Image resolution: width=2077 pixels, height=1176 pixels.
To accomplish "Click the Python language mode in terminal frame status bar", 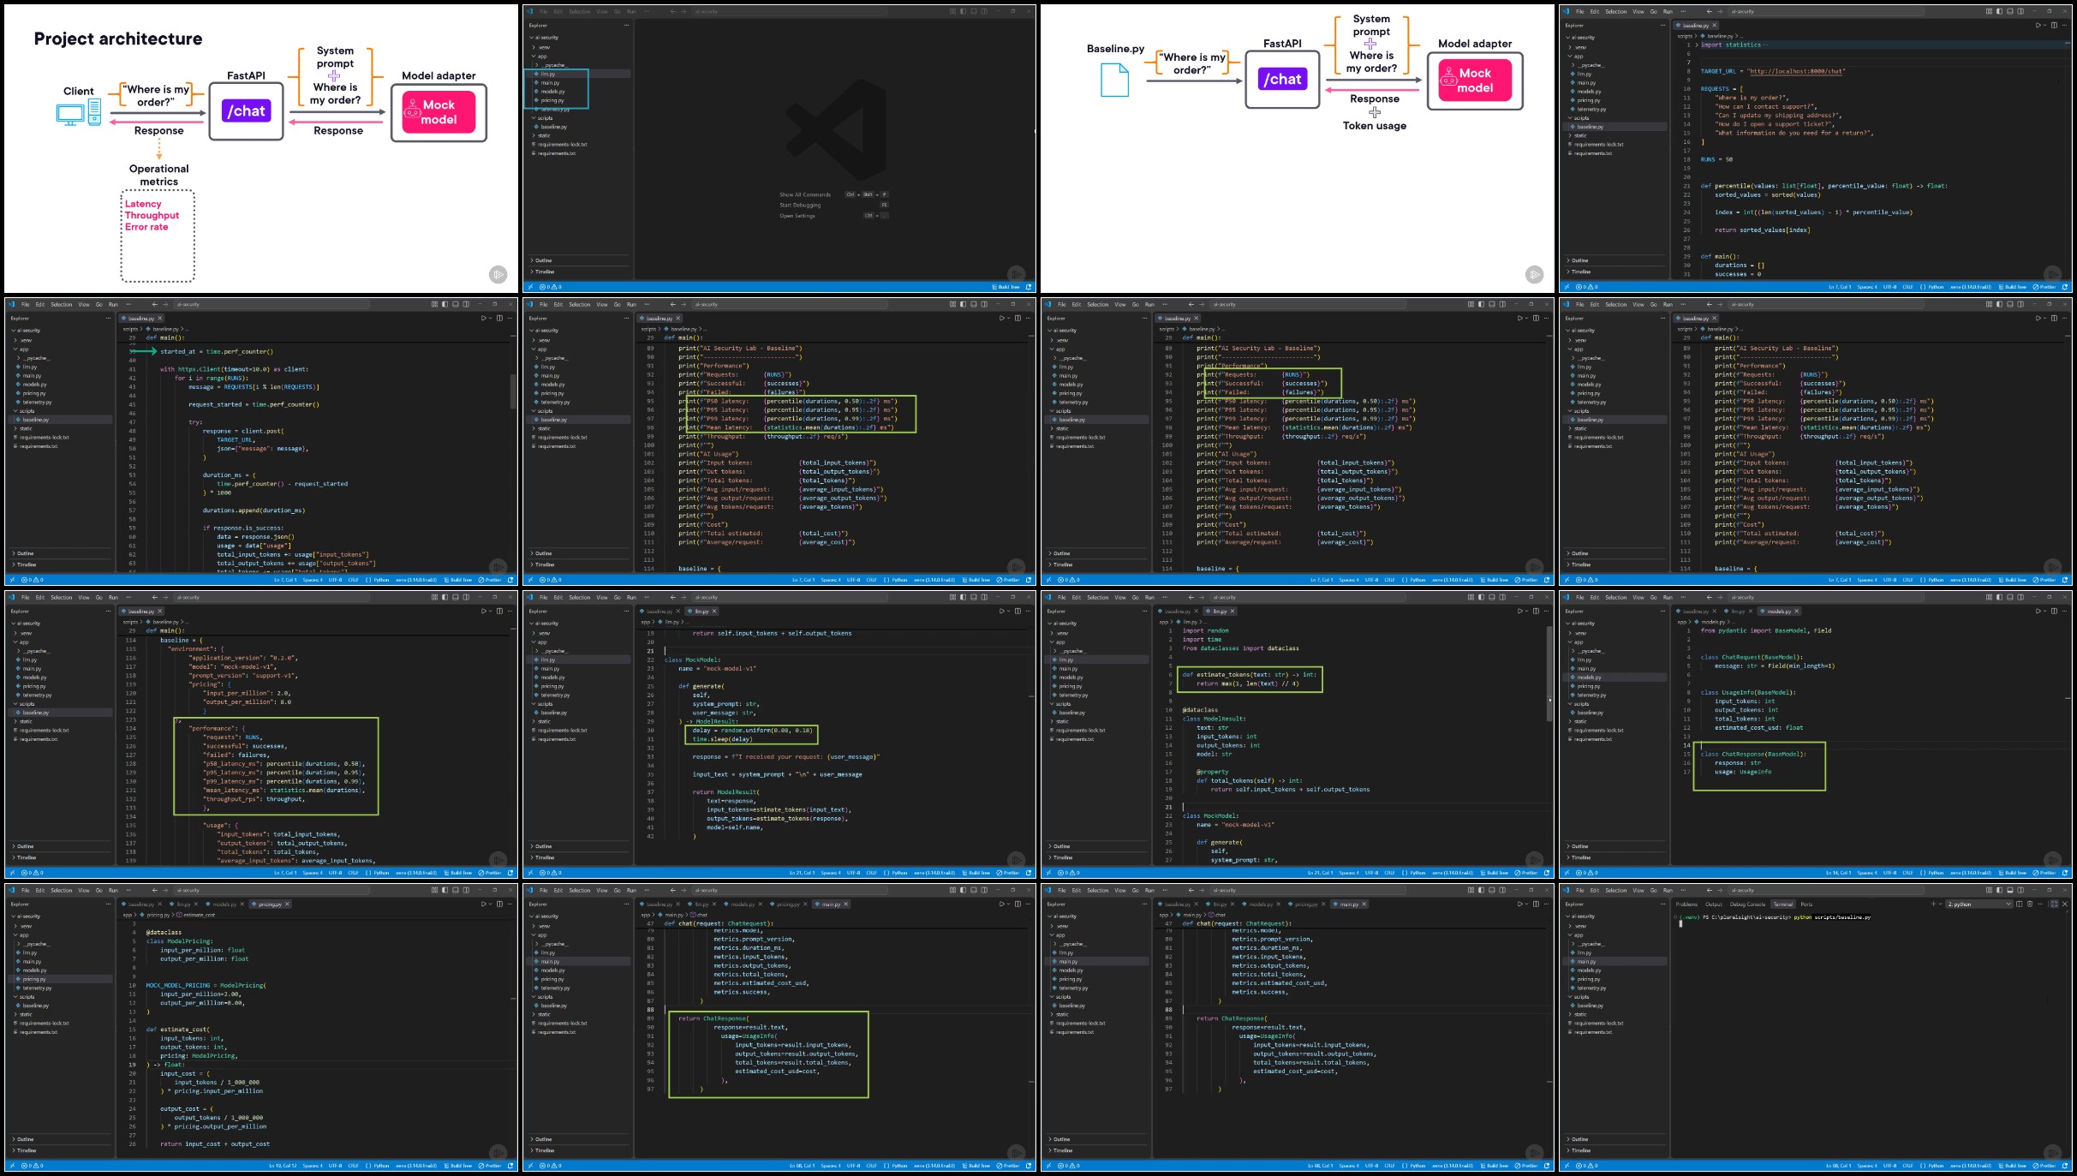I will pos(1936,1166).
